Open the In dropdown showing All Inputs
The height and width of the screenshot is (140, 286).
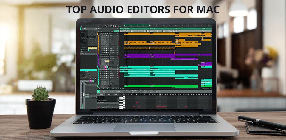point(91,74)
